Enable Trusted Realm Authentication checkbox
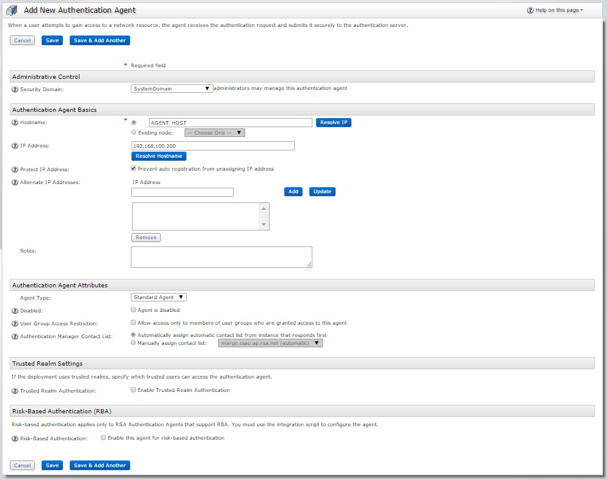This screenshot has height=480, width=607. click(133, 390)
